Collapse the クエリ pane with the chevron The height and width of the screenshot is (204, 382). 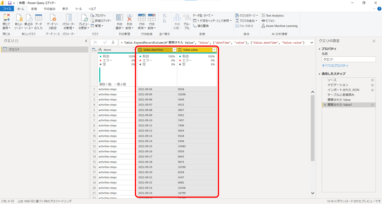[86, 41]
